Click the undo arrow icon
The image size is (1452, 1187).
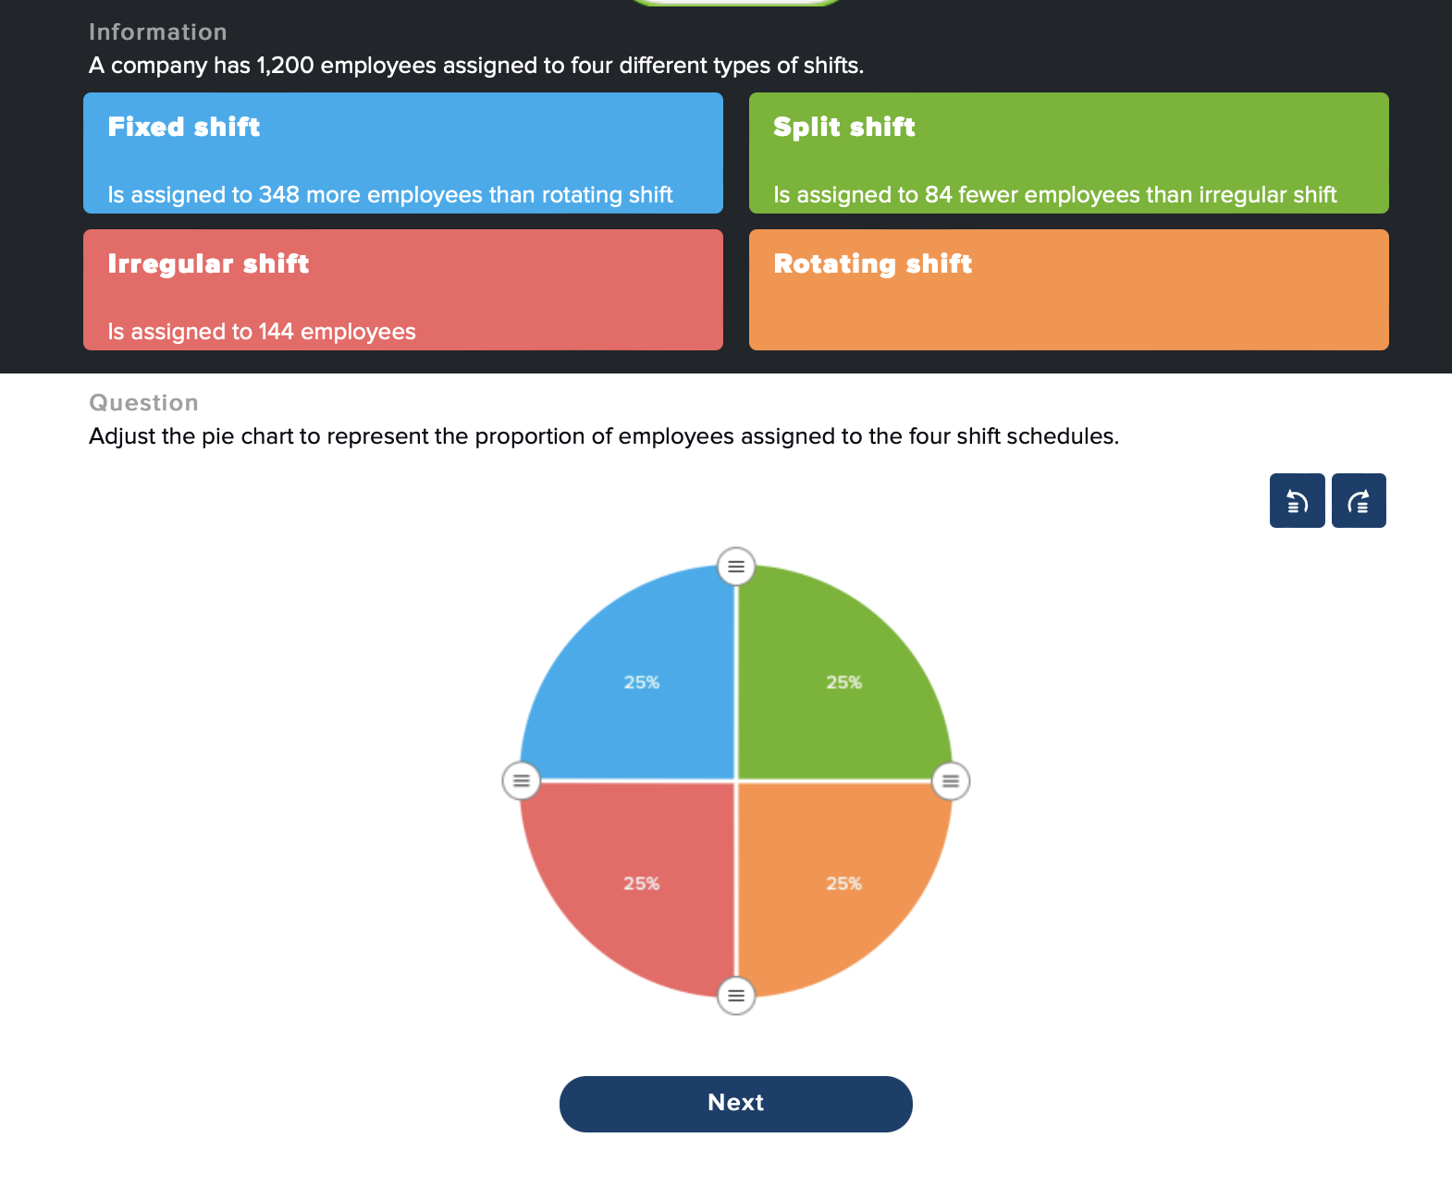click(1297, 500)
